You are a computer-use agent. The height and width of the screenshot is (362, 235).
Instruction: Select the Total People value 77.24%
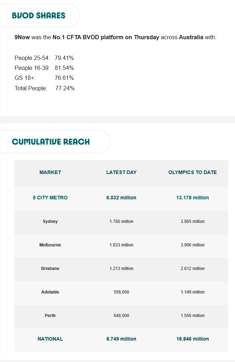click(x=65, y=88)
